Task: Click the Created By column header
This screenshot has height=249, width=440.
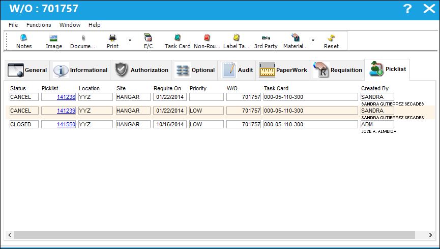Action: [375, 88]
